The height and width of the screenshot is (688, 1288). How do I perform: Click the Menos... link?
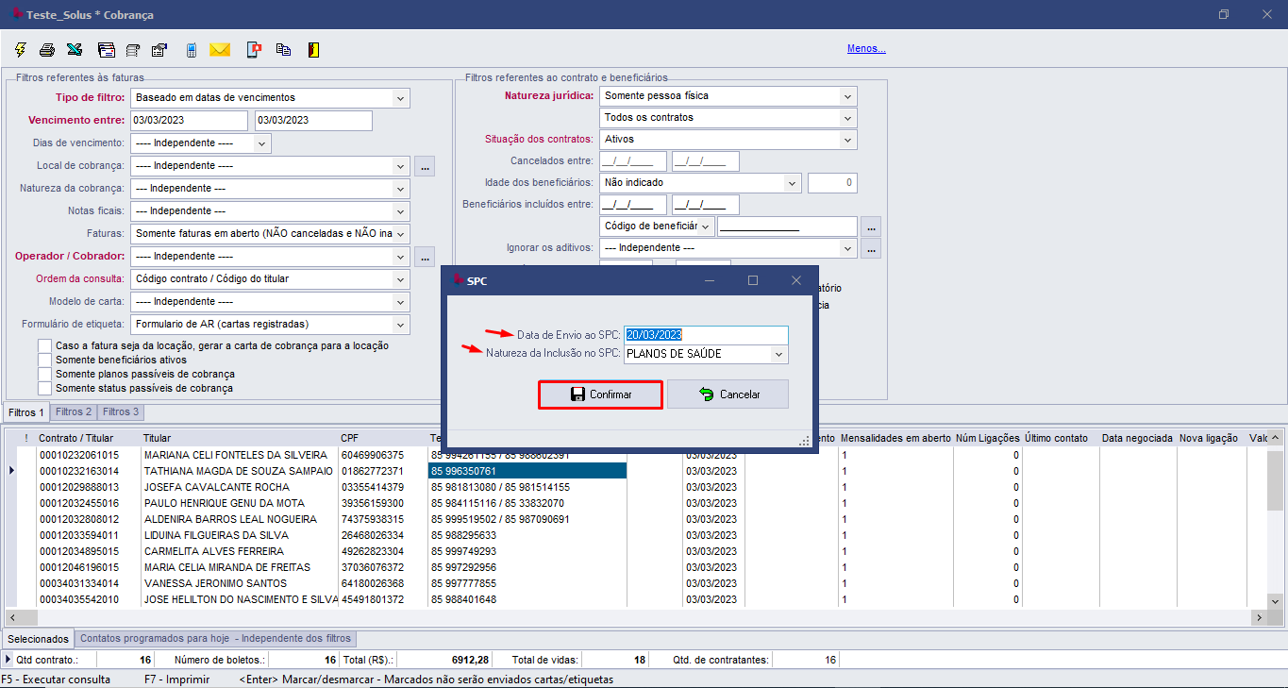(x=866, y=49)
